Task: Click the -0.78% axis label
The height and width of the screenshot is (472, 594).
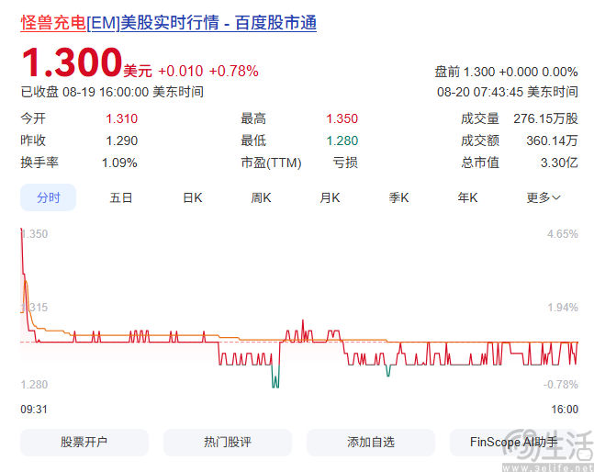Action: 561,385
